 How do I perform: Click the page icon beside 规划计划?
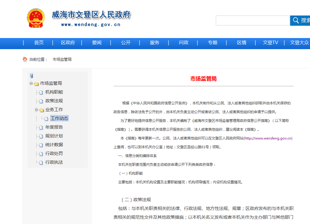point(41,136)
